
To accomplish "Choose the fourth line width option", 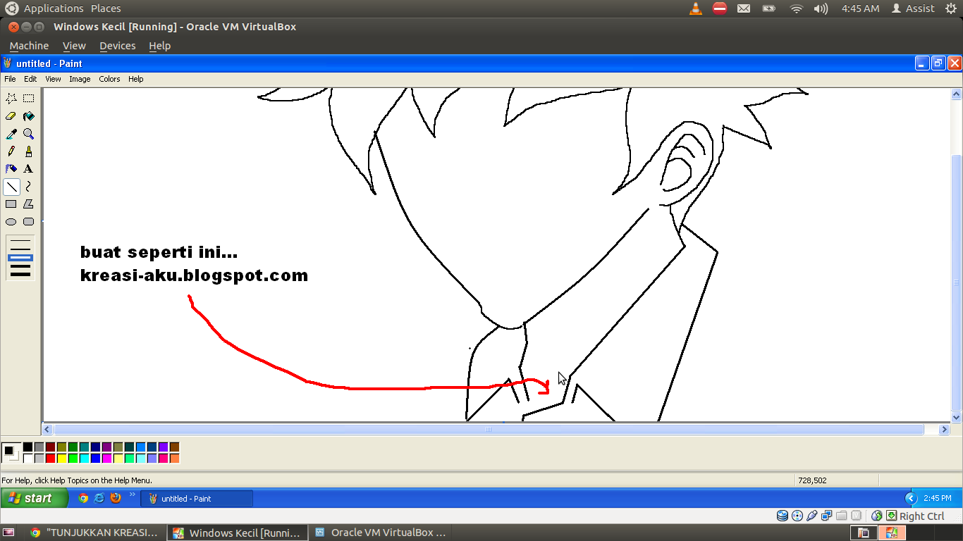I will [x=20, y=266].
